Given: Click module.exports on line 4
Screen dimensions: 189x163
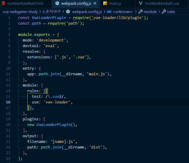Looking at the screenshot, I should pyautogui.click(x=34, y=35).
